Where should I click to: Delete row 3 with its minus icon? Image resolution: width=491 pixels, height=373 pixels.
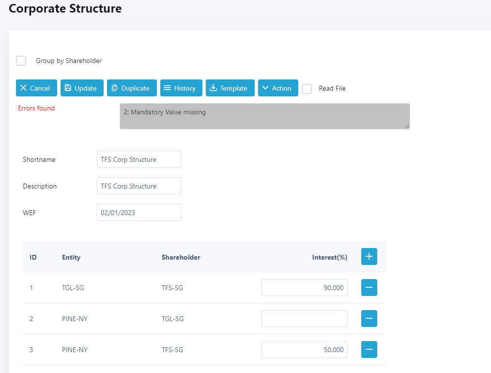[369, 350]
